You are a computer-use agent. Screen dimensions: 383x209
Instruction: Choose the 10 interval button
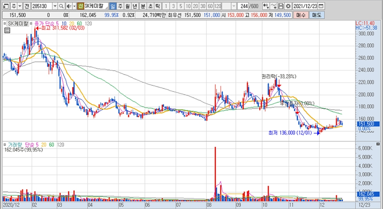tap(188, 6)
